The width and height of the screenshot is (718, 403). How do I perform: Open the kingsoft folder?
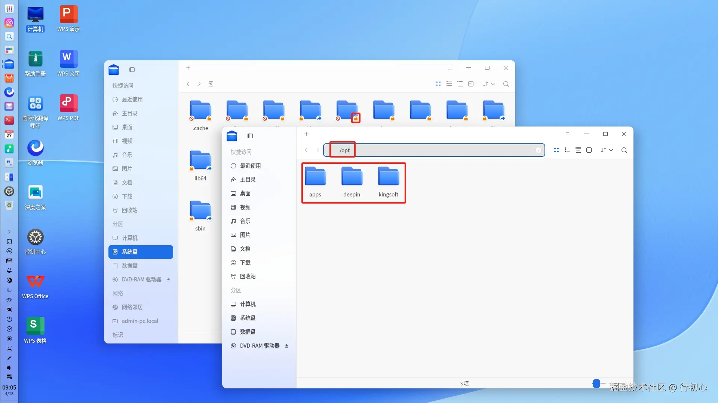click(x=389, y=181)
